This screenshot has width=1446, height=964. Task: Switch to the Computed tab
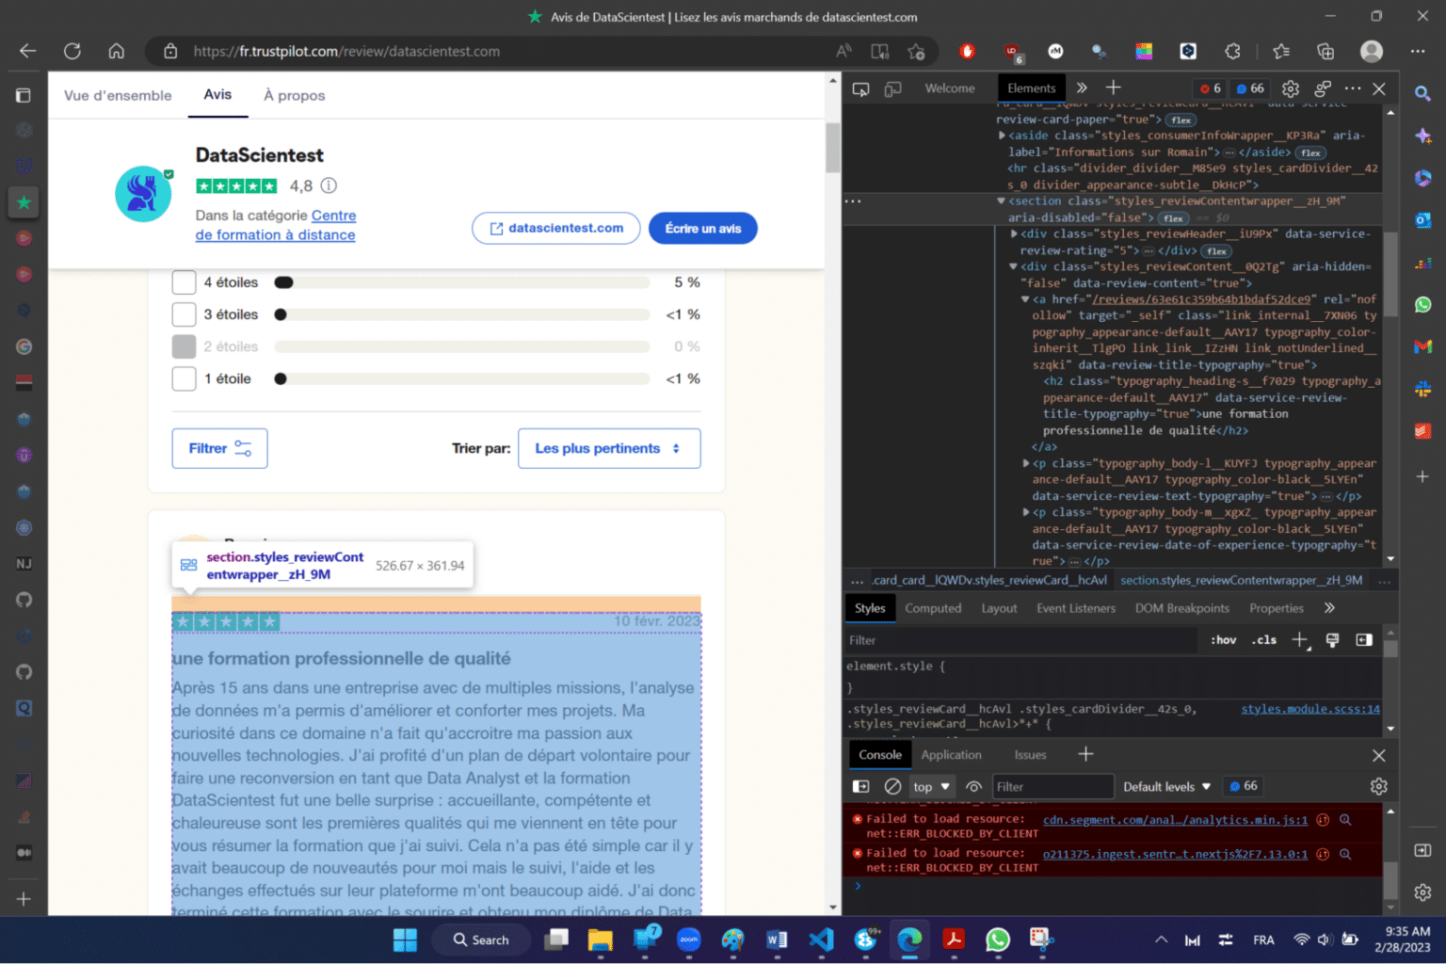pos(933,607)
